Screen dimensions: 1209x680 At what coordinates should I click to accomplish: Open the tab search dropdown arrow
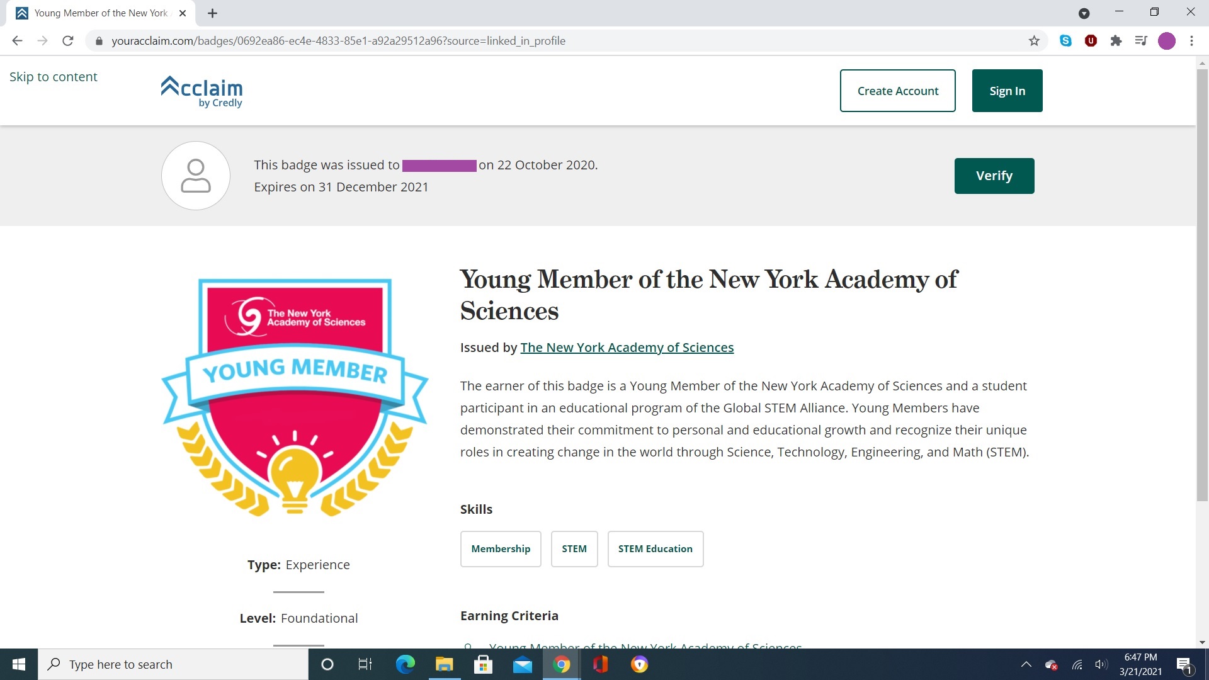[x=1084, y=13]
